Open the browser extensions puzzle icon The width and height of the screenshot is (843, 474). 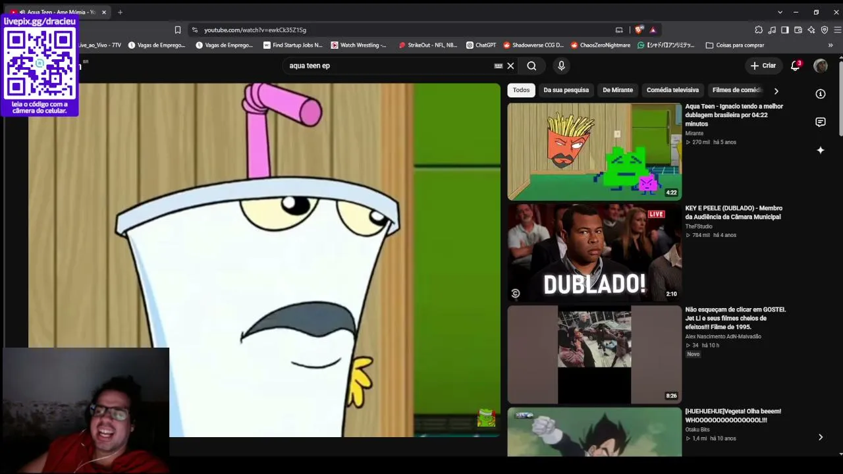759,30
